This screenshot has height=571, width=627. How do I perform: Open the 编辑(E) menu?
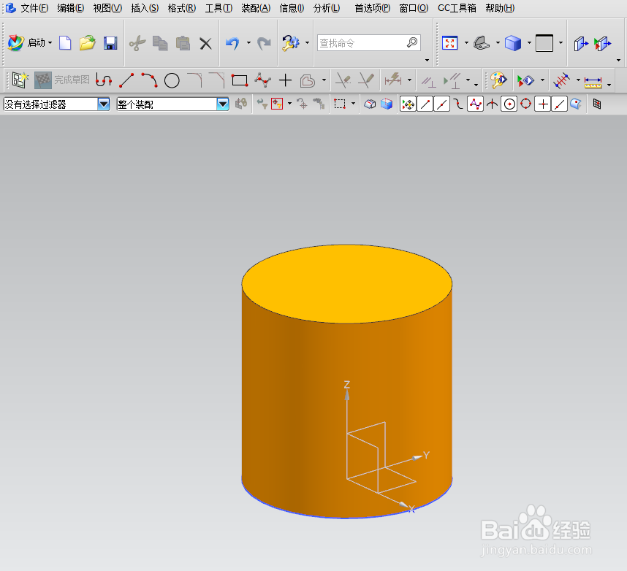[70, 8]
